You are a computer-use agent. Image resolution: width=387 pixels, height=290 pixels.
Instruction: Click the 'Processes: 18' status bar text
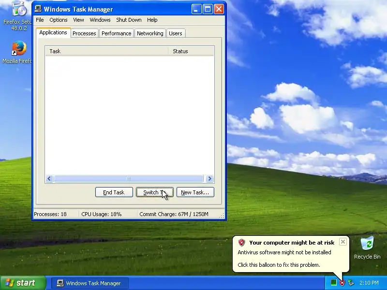tap(50, 214)
